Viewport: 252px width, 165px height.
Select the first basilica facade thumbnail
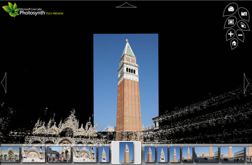tap(10, 154)
